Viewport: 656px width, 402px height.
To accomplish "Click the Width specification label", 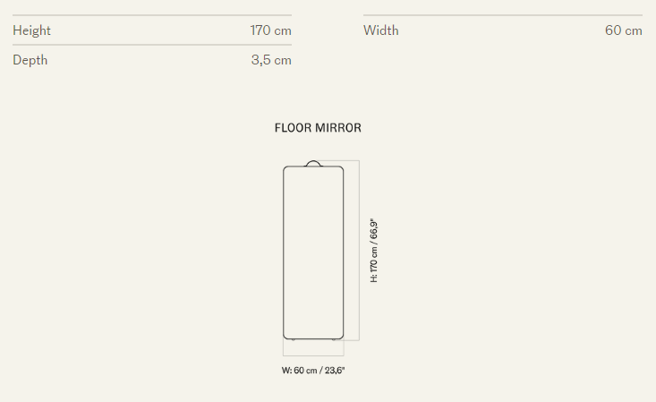I will coord(381,30).
